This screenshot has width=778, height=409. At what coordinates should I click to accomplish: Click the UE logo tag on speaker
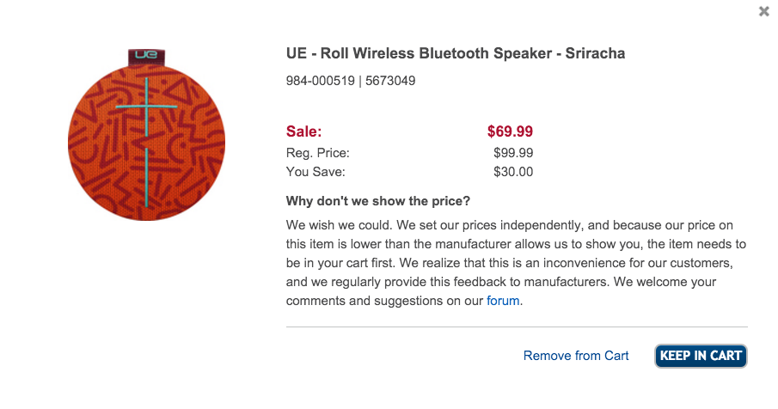(146, 57)
